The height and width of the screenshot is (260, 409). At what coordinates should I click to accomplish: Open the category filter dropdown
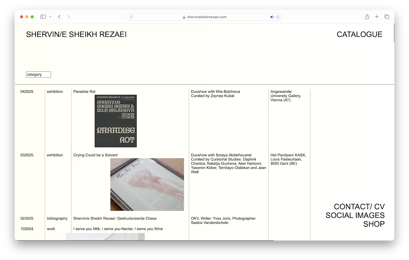click(x=39, y=75)
